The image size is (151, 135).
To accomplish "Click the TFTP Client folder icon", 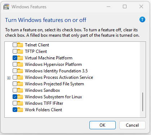I will (20, 51).
